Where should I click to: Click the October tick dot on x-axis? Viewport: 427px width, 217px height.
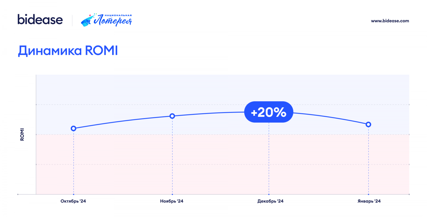(73, 194)
